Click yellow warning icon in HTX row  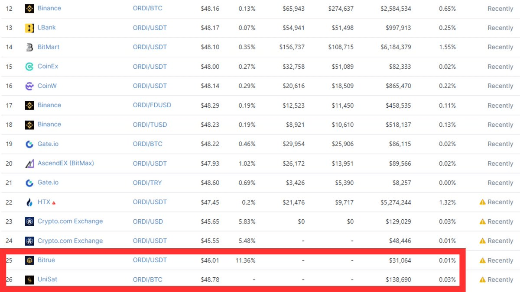pos(482,202)
